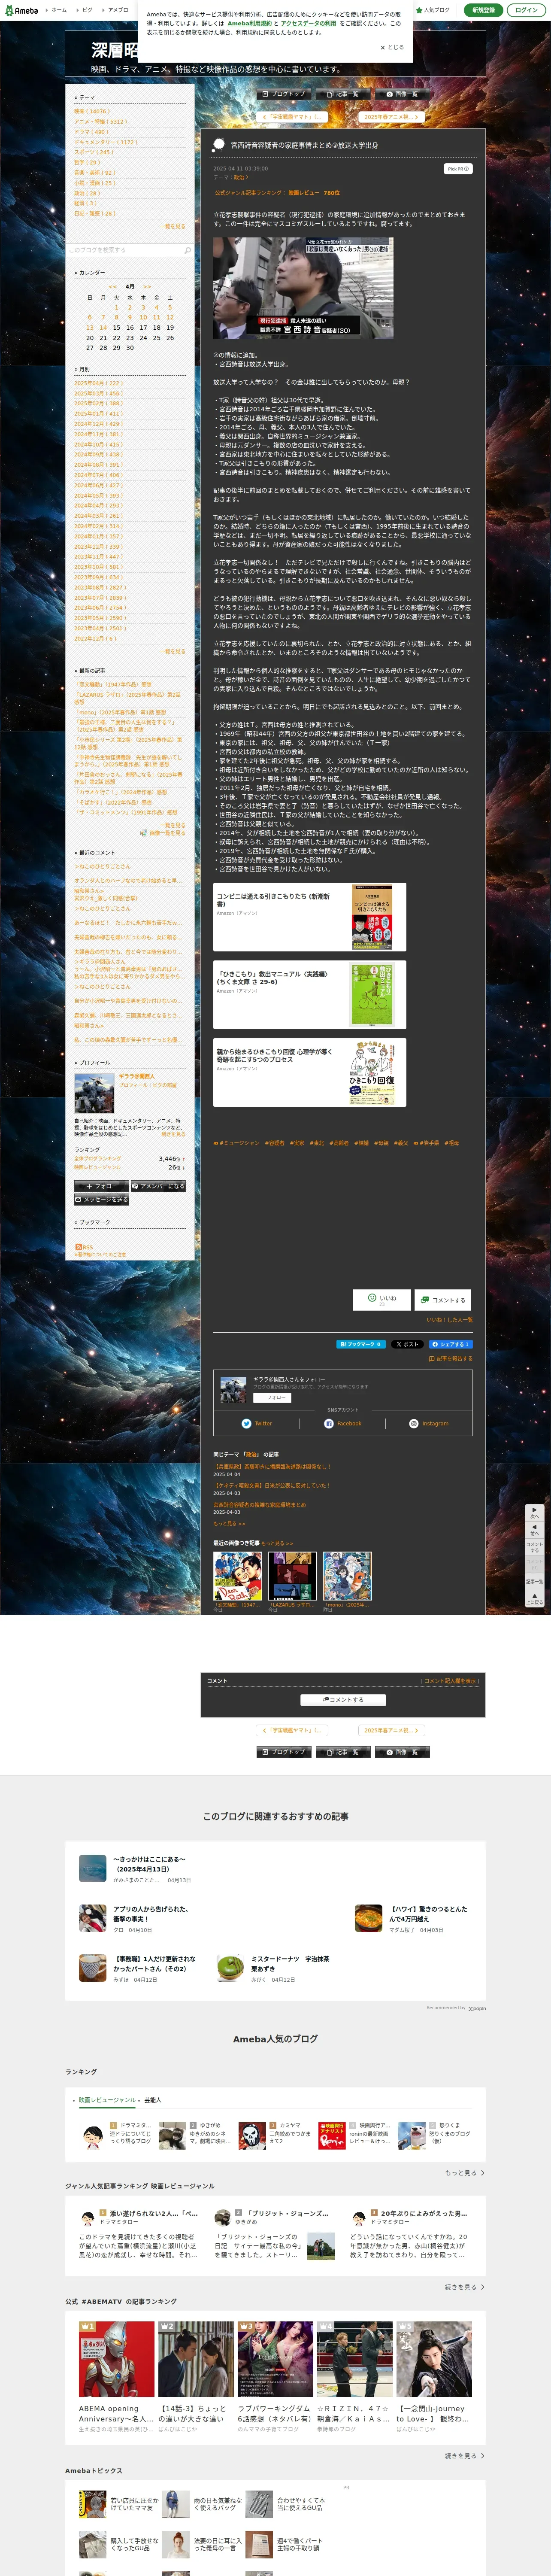
Task: Open the RSS feed icon link
Action: click(x=84, y=1247)
